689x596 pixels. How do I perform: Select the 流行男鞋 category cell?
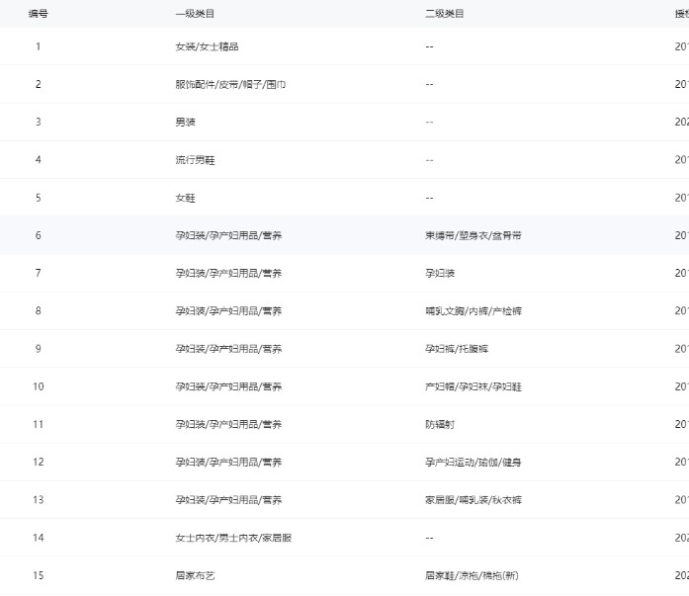point(195,160)
